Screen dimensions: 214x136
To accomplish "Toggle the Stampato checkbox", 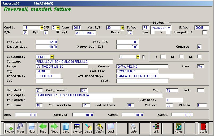I will click(205, 32).
